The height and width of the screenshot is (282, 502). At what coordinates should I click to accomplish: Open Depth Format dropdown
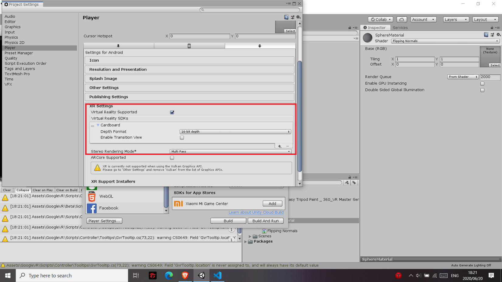click(x=235, y=132)
